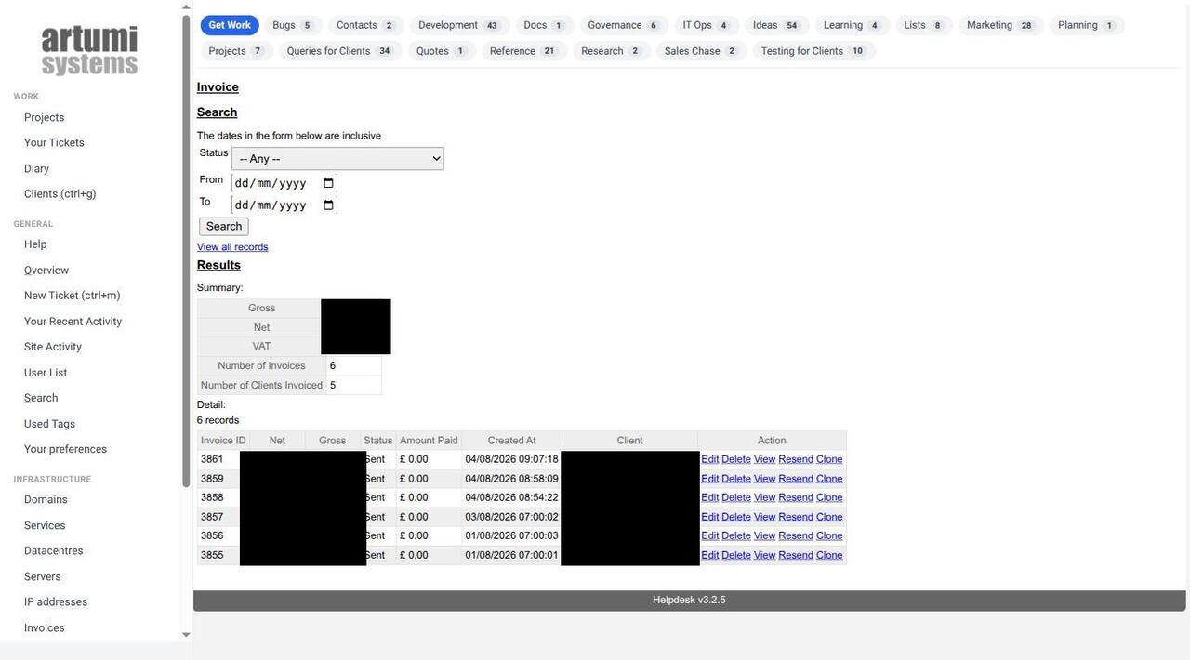Open Queries for Clients tab
The height and width of the screenshot is (660, 1190).
point(340,51)
